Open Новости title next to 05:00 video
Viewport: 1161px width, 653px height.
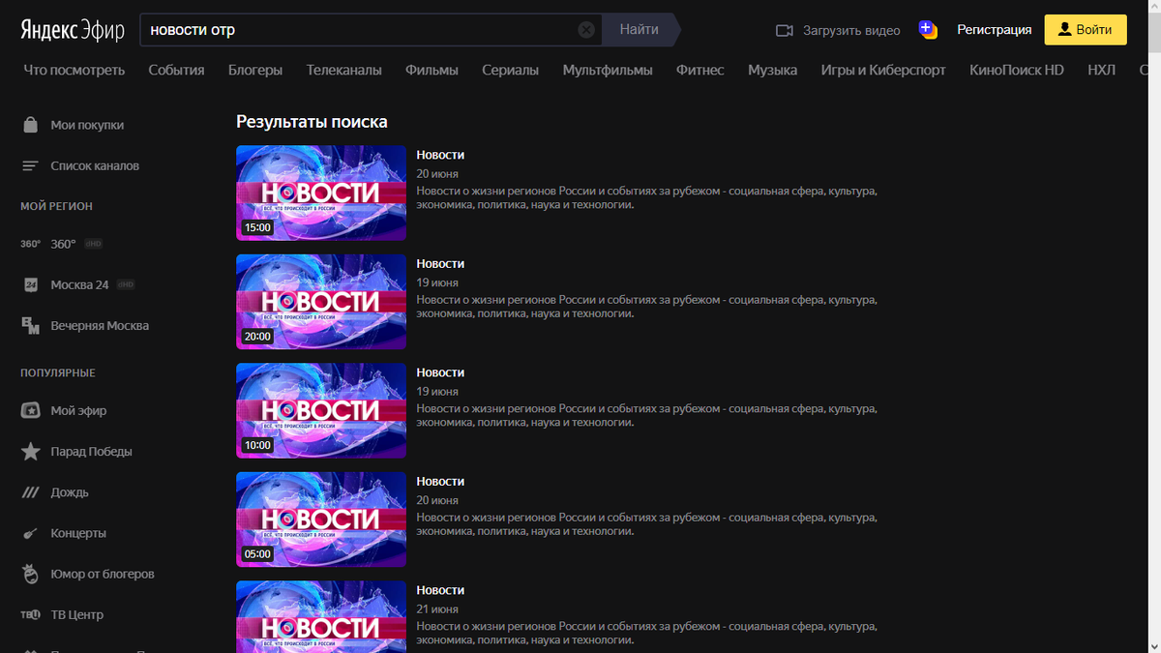[x=440, y=481]
